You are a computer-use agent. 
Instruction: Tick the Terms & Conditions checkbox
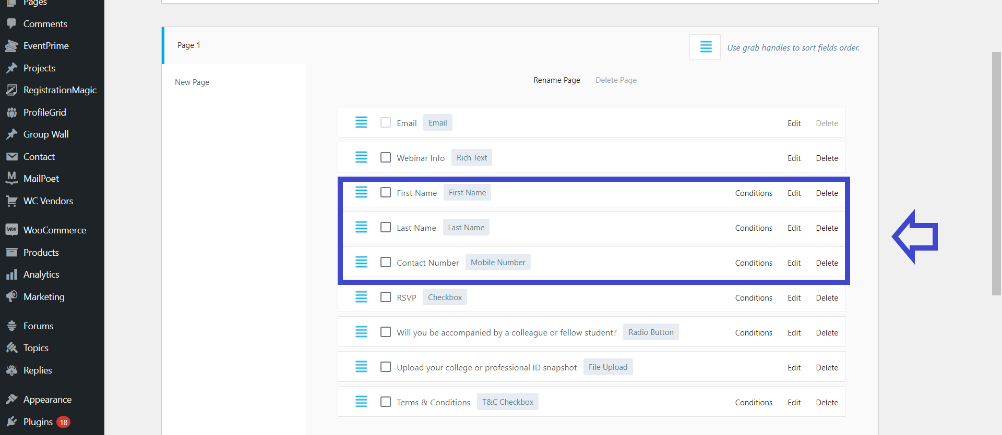(386, 402)
